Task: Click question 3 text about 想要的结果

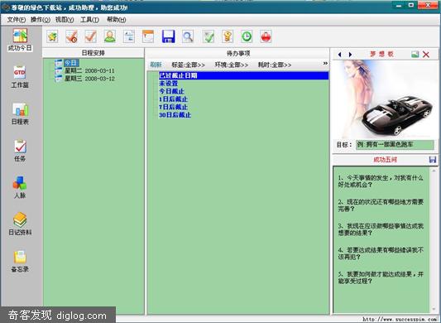Action: [381, 229]
